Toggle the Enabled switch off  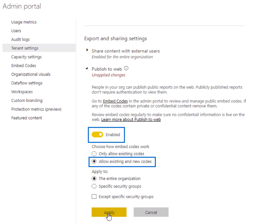coord(98,135)
